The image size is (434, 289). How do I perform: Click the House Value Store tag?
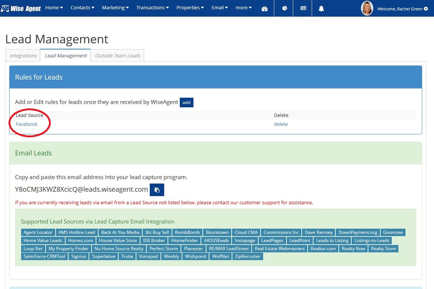(x=118, y=241)
